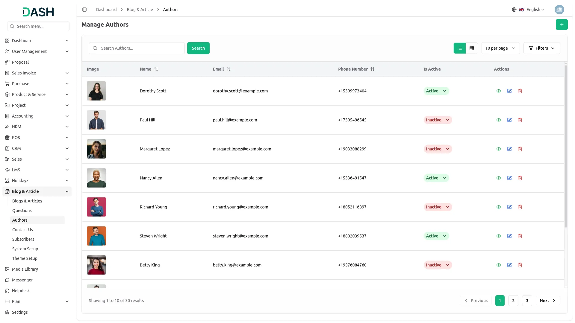Open Subscribers in Blog & Article submenu

(x=23, y=239)
